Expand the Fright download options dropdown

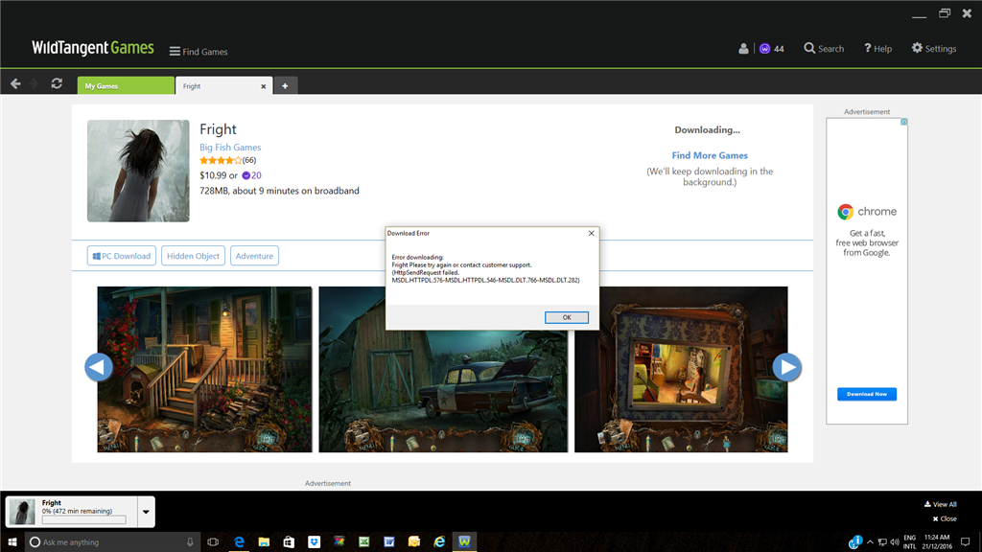[x=146, y=512]
